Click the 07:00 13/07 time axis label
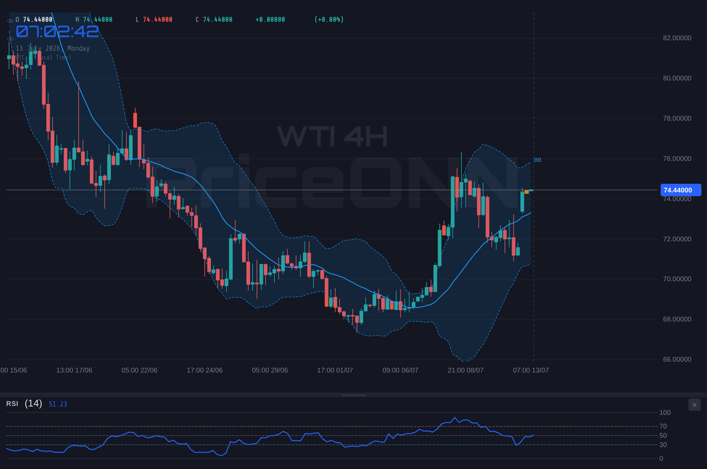707x469 pixels. 531,370
